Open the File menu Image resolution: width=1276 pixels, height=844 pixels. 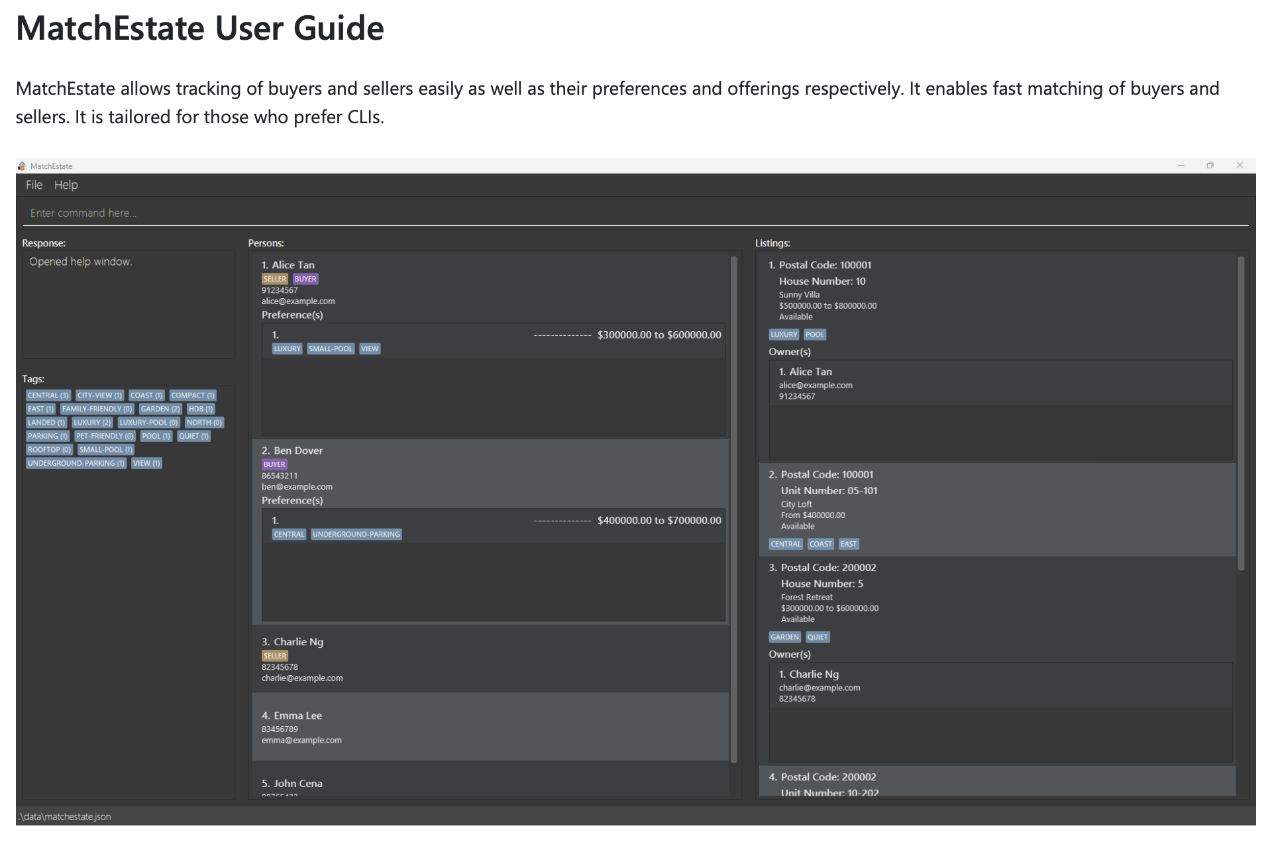pyautogui.click(x=34, y=185)
